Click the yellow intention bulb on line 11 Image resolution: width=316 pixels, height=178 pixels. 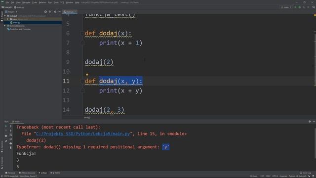pyautogui.click(x=87, y=75)
